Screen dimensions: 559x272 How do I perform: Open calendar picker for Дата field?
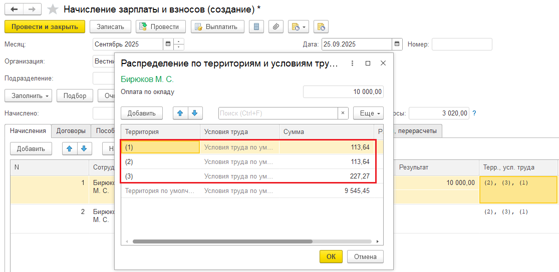pyautogui.click(x=398, y=44)
